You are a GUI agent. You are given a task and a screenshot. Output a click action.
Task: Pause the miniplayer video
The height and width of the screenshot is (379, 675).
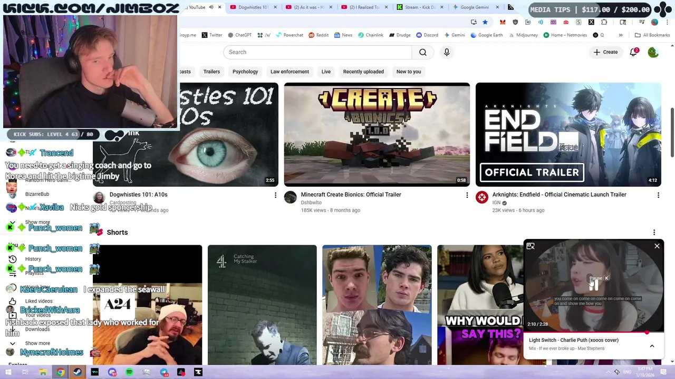pos(594,285)
